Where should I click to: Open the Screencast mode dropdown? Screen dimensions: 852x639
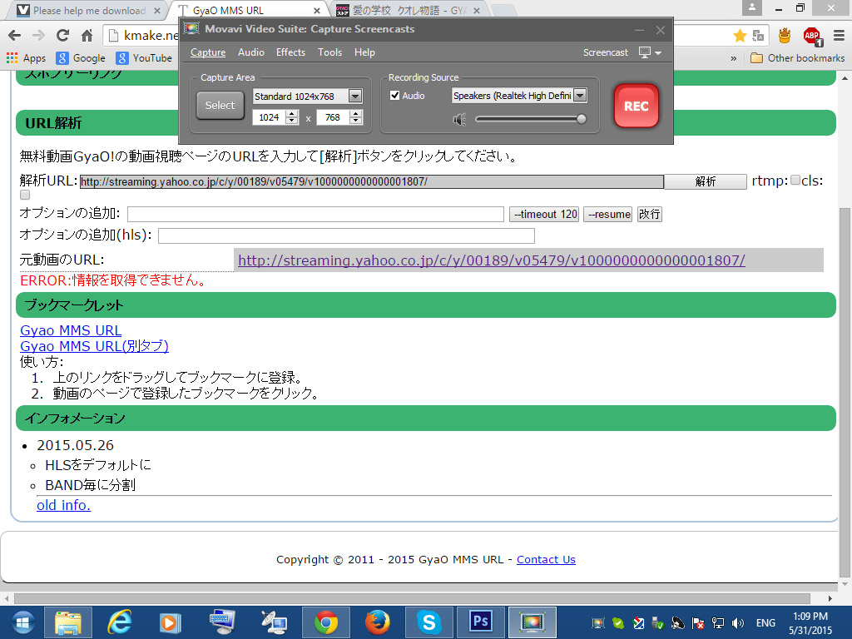(x=650, y=52)
